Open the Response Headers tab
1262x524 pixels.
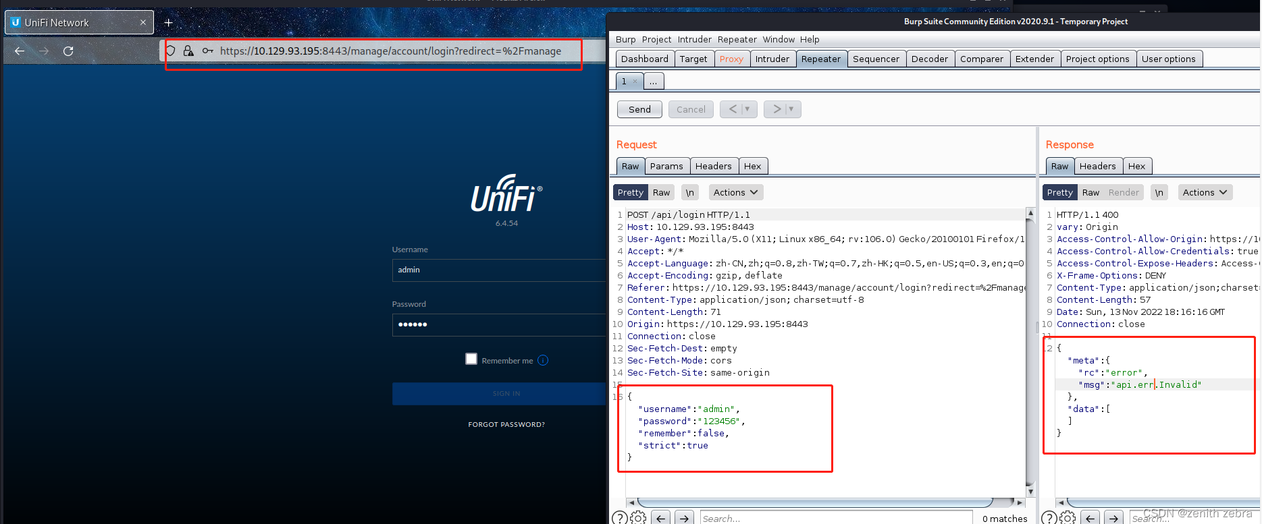(1097, 166)
